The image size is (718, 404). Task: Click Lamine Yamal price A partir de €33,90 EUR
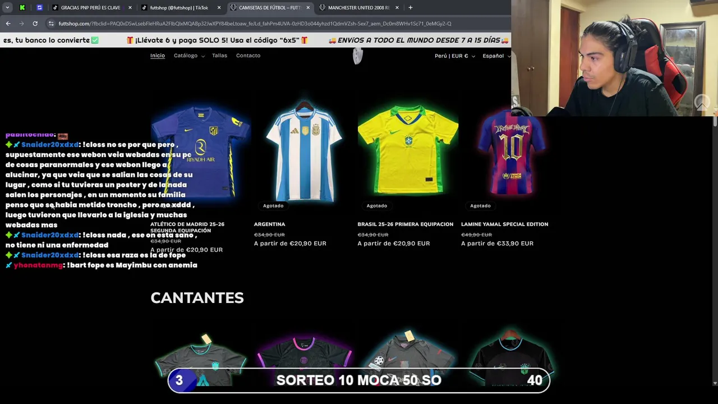(498, 244)
